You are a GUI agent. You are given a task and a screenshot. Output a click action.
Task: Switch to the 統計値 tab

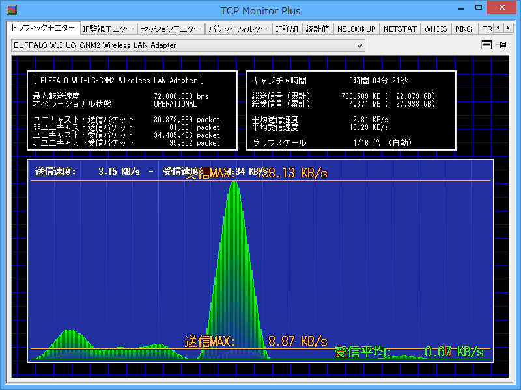(x=317, y=29)
